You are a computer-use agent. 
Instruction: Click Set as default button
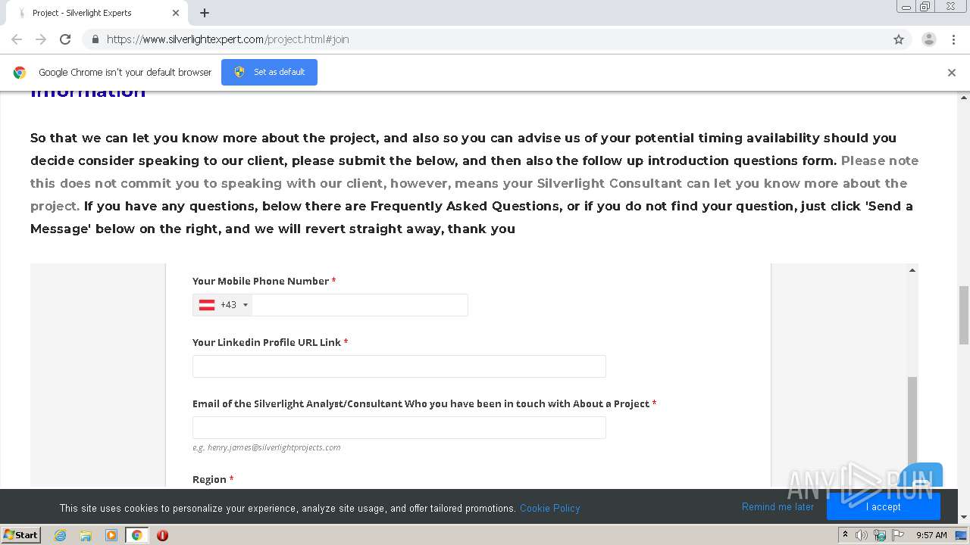pyautogui.click(x=269, y=73)
